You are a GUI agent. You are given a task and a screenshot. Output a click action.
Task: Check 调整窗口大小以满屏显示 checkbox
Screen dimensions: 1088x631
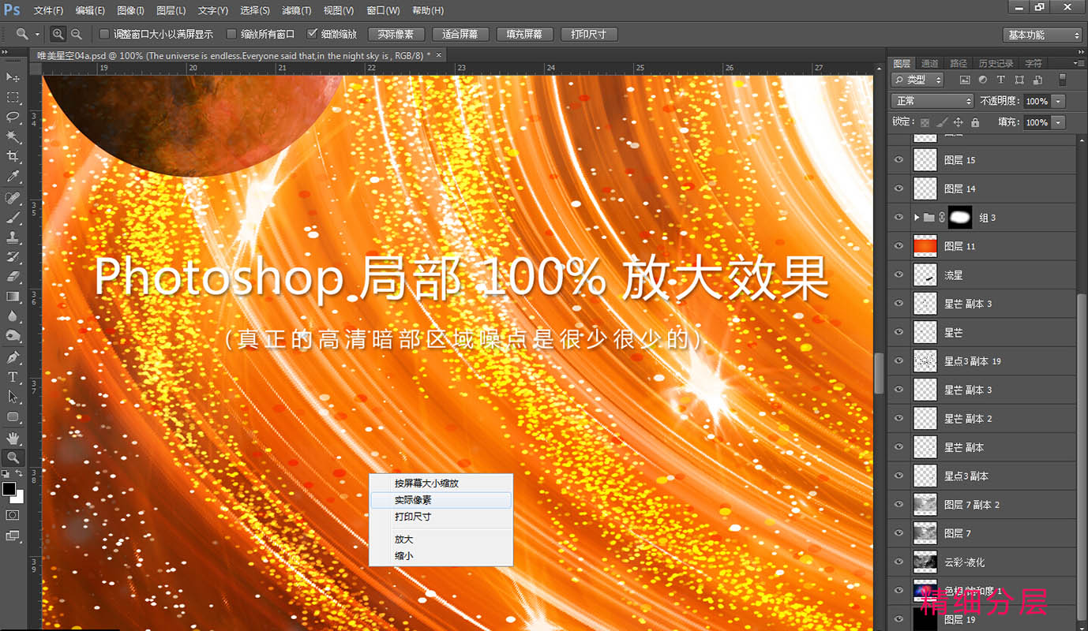click(x=103, y=34)
